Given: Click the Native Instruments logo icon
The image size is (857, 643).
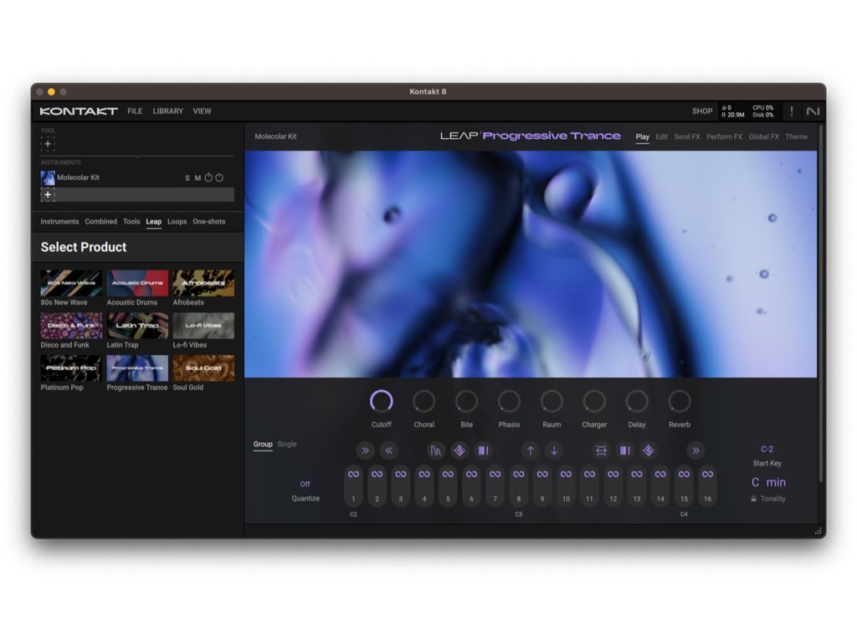Looking at the screenshot, I should [813, 111].
